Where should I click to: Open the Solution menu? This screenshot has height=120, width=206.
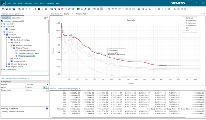28,3
